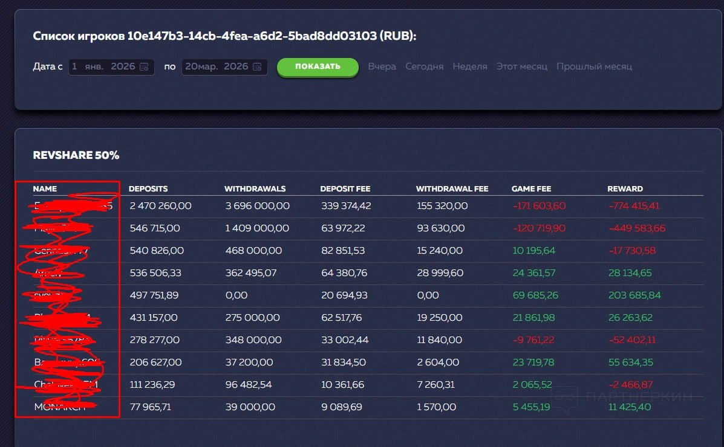Sort by the WITHDRAWALS column header
724x447 pixels.
click(x=255, y=188)
